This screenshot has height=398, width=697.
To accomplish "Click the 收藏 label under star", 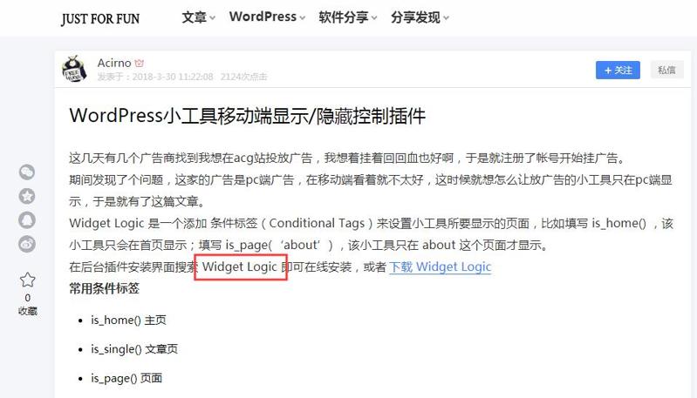I will pyautogui.click(x=28, y=311).
